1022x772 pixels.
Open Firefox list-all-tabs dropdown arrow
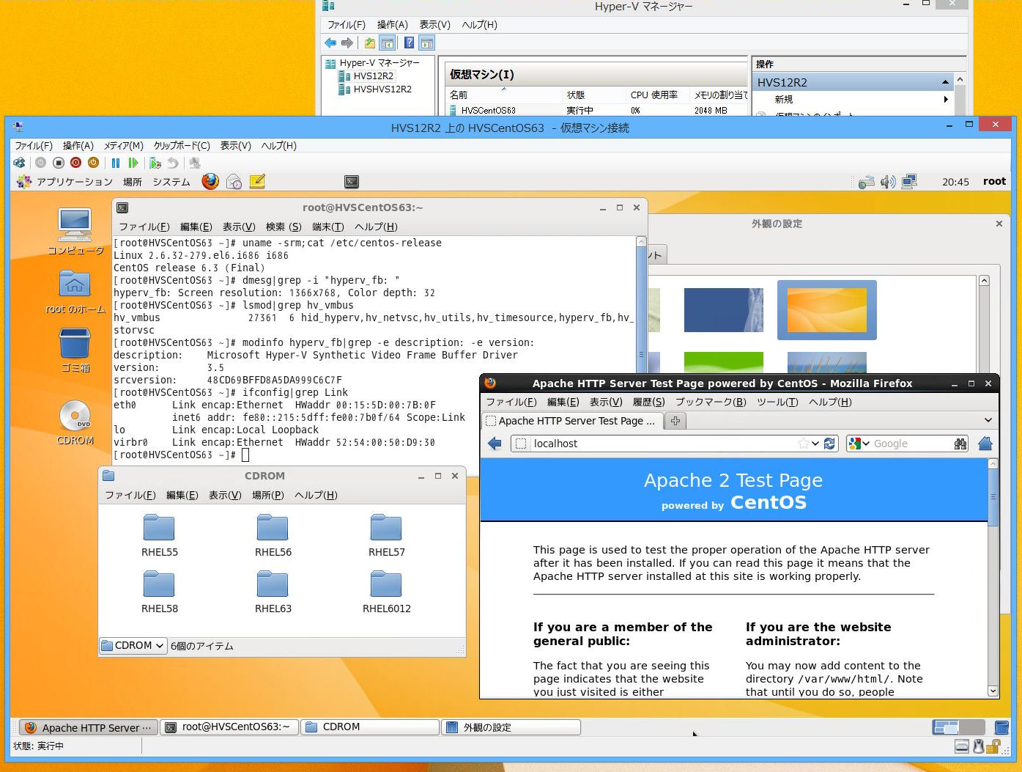tap(988, 421)
